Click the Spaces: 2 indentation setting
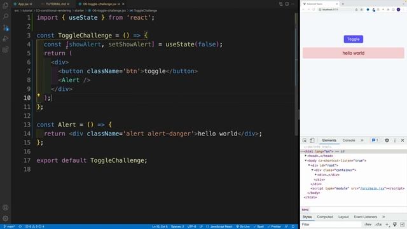 click(177, 226)
